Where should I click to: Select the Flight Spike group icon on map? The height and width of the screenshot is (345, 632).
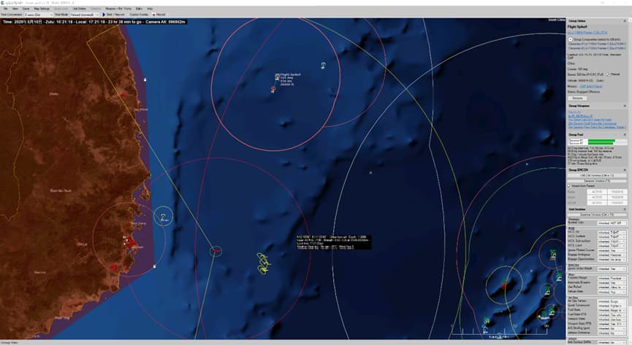click(x=278, y=76)
